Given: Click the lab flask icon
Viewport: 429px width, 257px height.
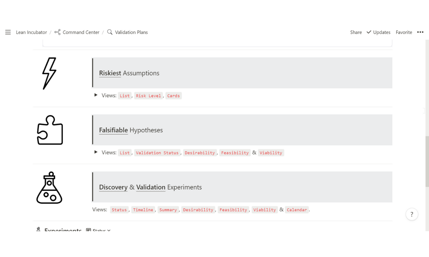Looking at the screenshot, I should coord(49,188).
